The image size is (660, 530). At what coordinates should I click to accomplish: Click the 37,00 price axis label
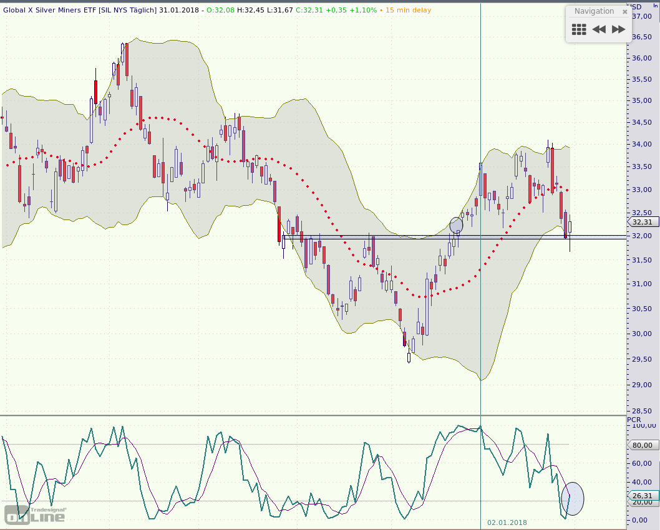642,16
